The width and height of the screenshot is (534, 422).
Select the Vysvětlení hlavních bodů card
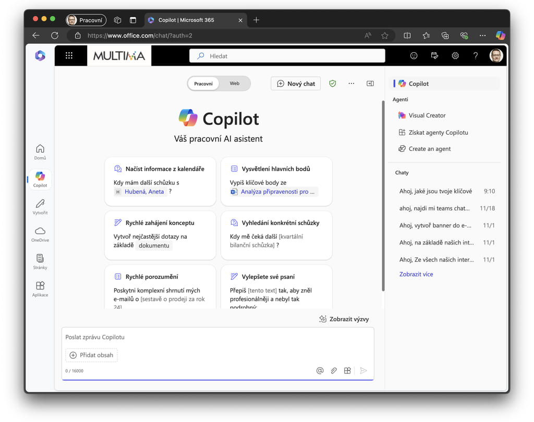click(276, 181)
